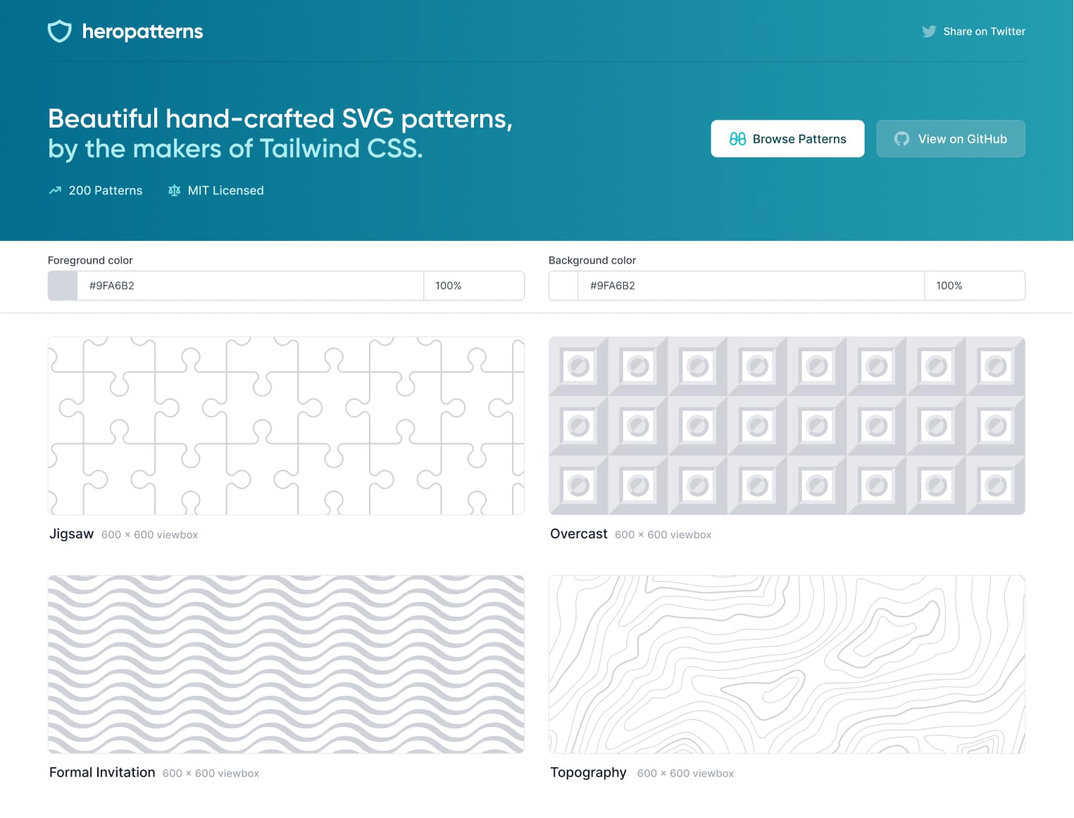Pick the Topography pattern preview
The height and width of the screenshot is (818, 1074).
pos(787,664)
